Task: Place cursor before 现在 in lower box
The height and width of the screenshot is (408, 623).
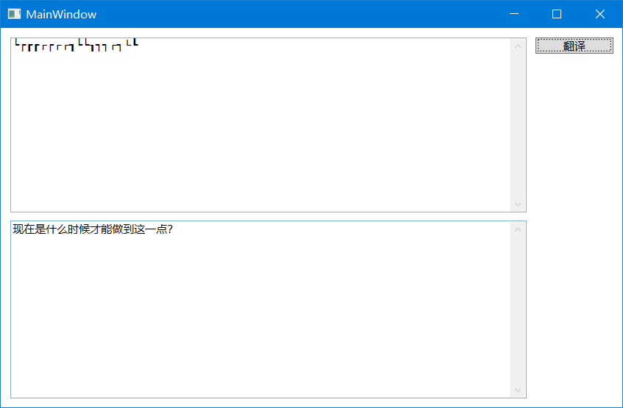Action: 13,229
